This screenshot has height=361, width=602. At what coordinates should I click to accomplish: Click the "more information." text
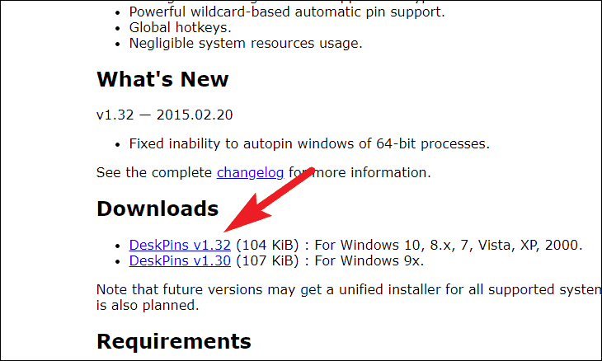coord(372,172)
